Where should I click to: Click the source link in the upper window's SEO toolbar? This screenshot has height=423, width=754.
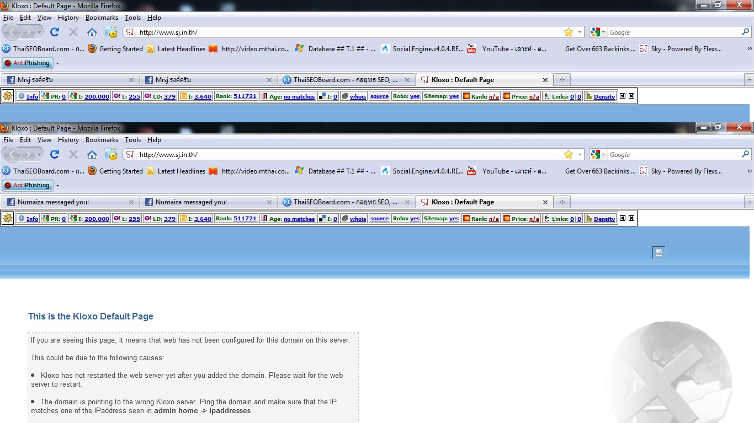point(379,96)
